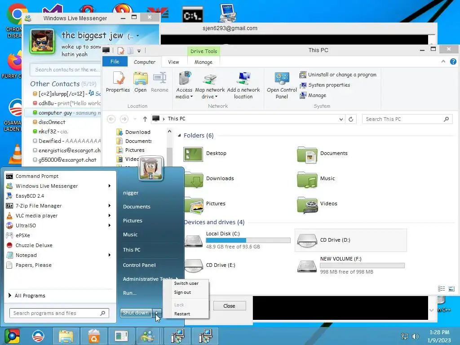460x345 pixels.
Task: Open the Desktop folder in This PC
Action: (205, 154)
